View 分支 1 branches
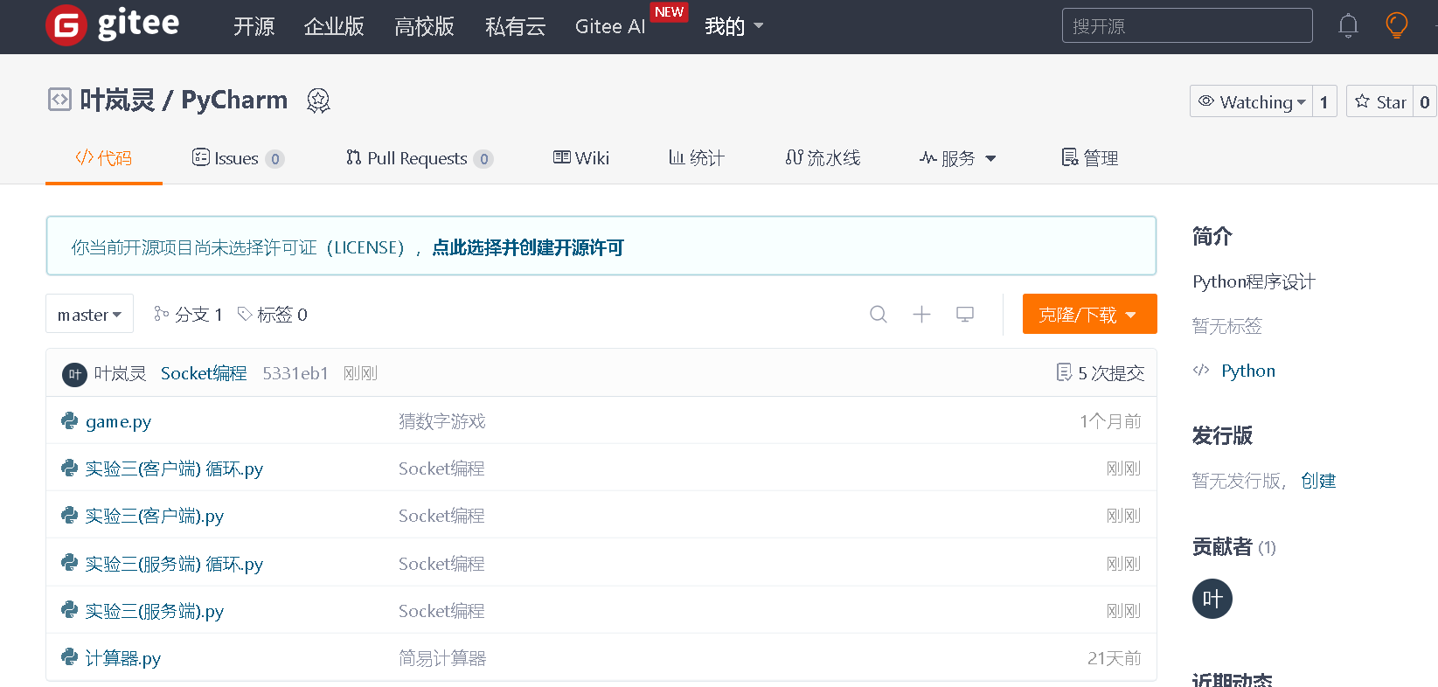The height and width of the screenshot is (687, 1438). pyautogui.click(x=188, y=314)
